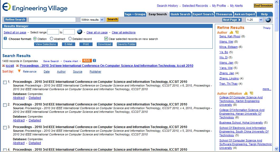The height and width of the screenshot is (152, 280).
Task: Sort results by Source
Action: tap(78, 72)
